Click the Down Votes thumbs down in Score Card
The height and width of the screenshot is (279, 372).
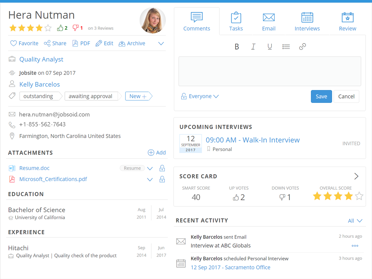[282, 197]
